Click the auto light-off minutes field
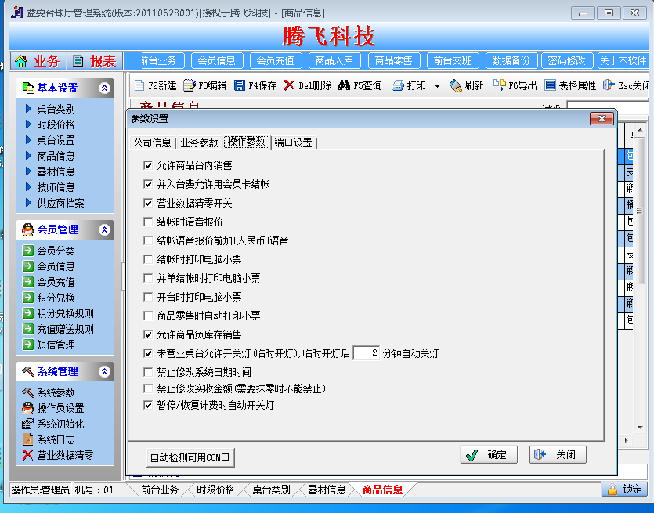This screenshot has height=513, width=654. click(x=367, y=353)
